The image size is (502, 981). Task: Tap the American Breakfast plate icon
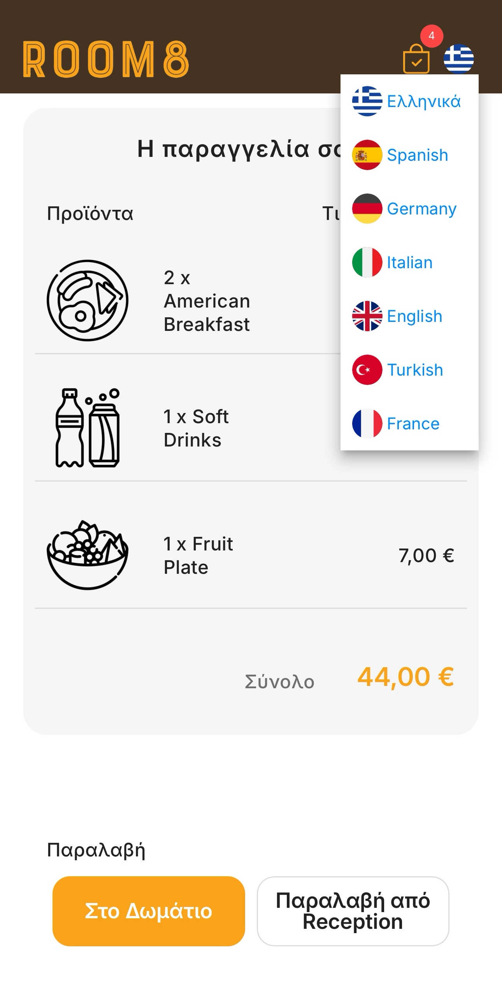88,301
